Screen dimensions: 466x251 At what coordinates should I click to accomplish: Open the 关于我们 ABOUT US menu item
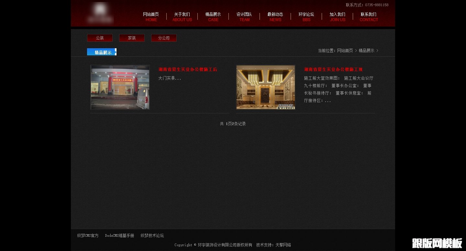point(182,17)
